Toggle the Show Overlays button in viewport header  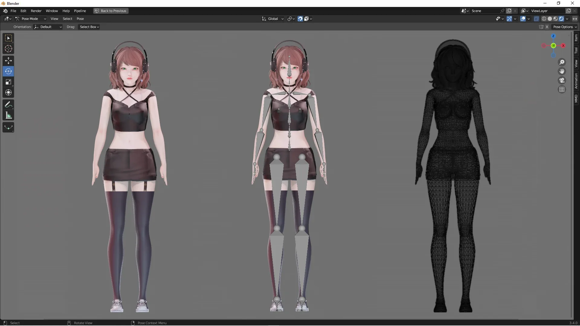523,18
